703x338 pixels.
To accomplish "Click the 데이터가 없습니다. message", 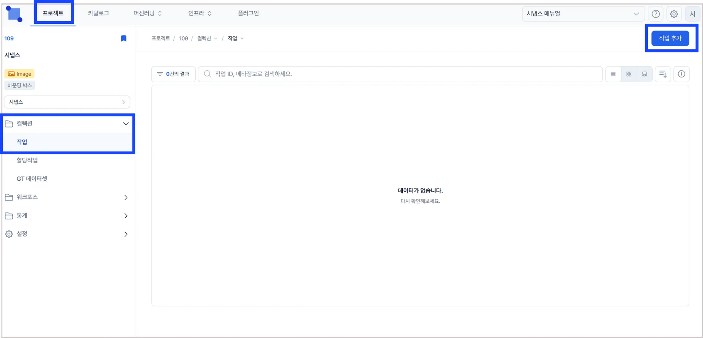I will (x=420, y=191).
